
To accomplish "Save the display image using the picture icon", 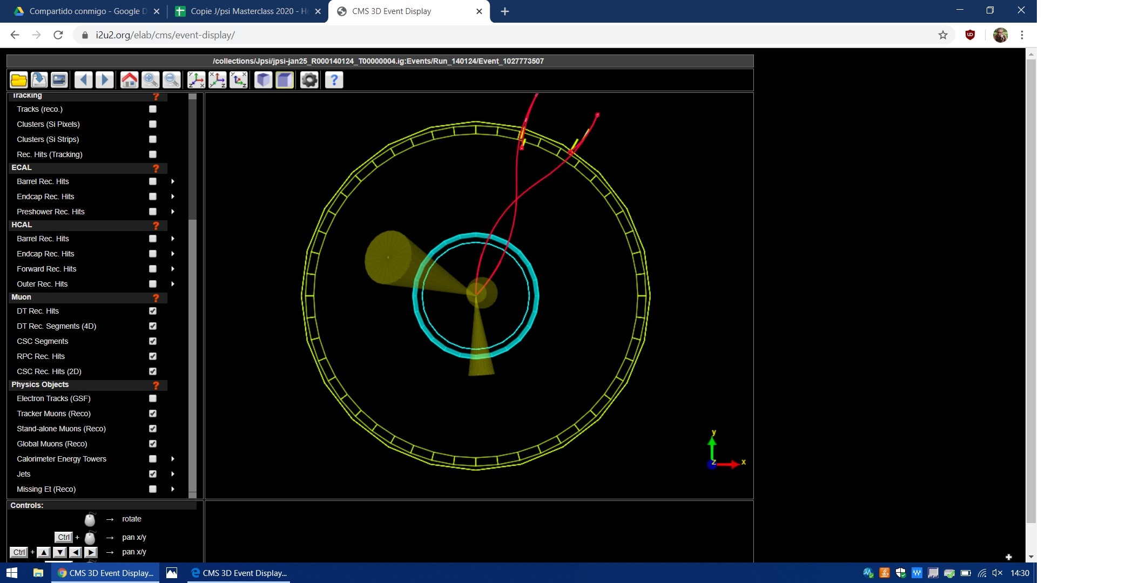I will click(59, 80).
